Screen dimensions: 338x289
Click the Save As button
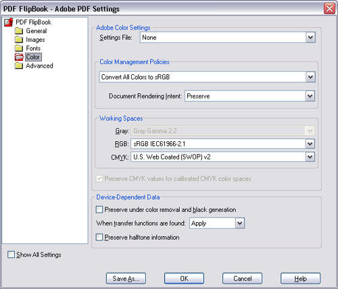pos(126,279)
